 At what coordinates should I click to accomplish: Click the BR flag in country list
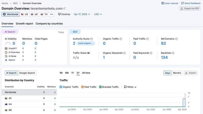[x=6, y=110]
